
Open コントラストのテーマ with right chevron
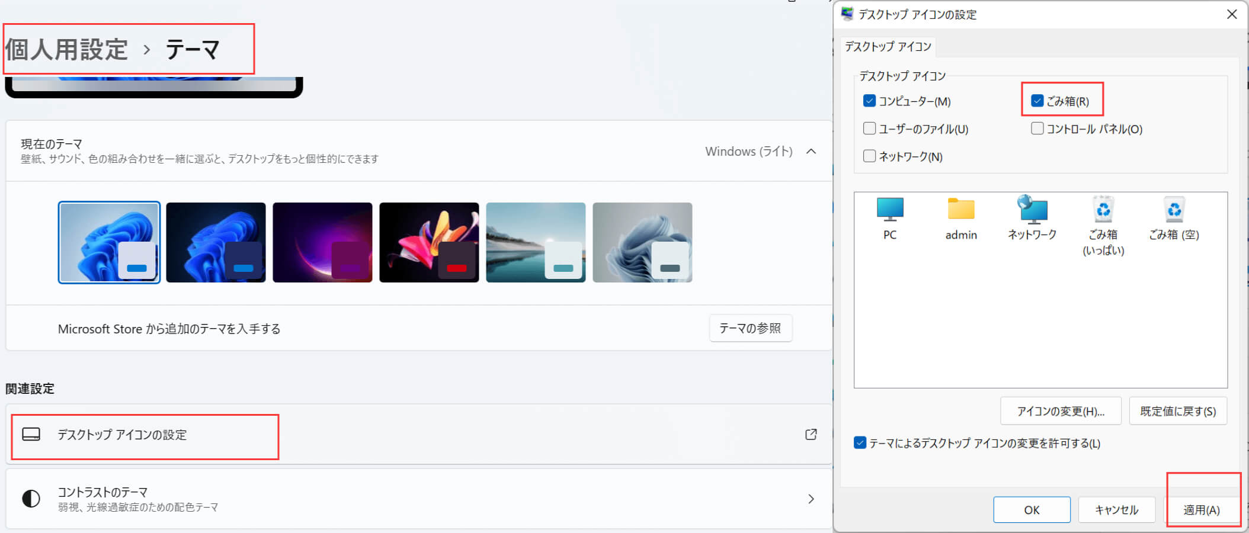tap(811, 499)
